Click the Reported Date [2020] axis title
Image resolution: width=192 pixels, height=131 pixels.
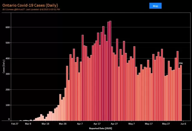coord(100,128)
